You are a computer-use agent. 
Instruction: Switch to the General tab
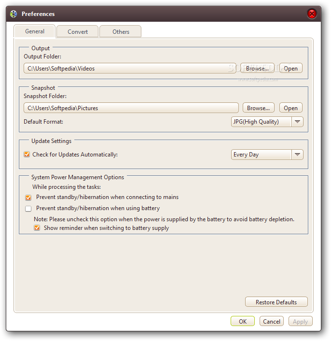[35, 31]
